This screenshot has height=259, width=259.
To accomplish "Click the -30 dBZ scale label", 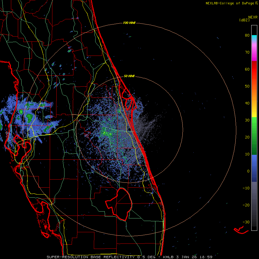I will [x=246, y=222].
